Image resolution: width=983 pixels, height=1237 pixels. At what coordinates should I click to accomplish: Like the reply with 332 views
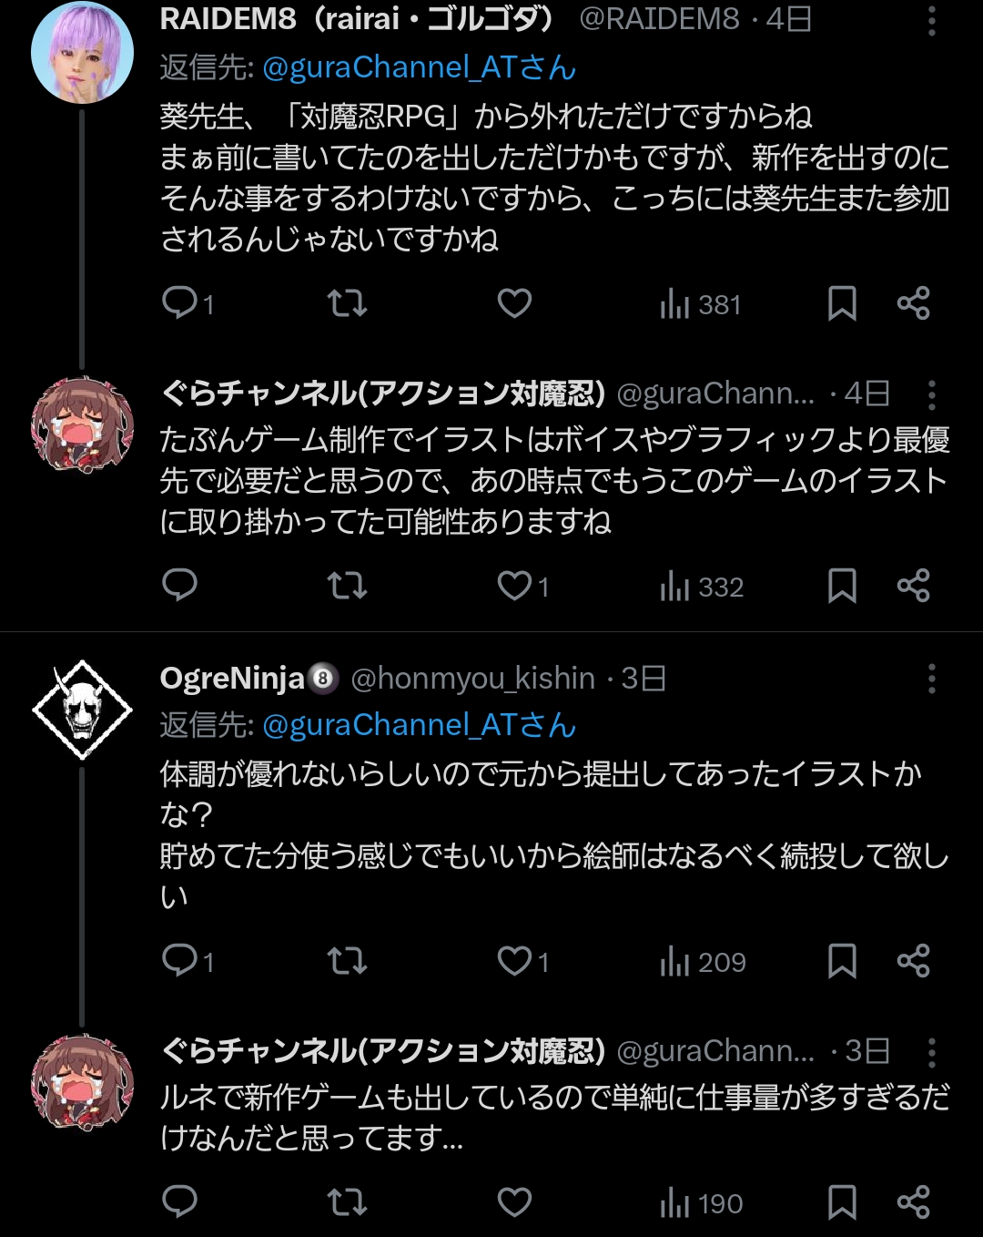pyautogui.click(x=515, y=586)
